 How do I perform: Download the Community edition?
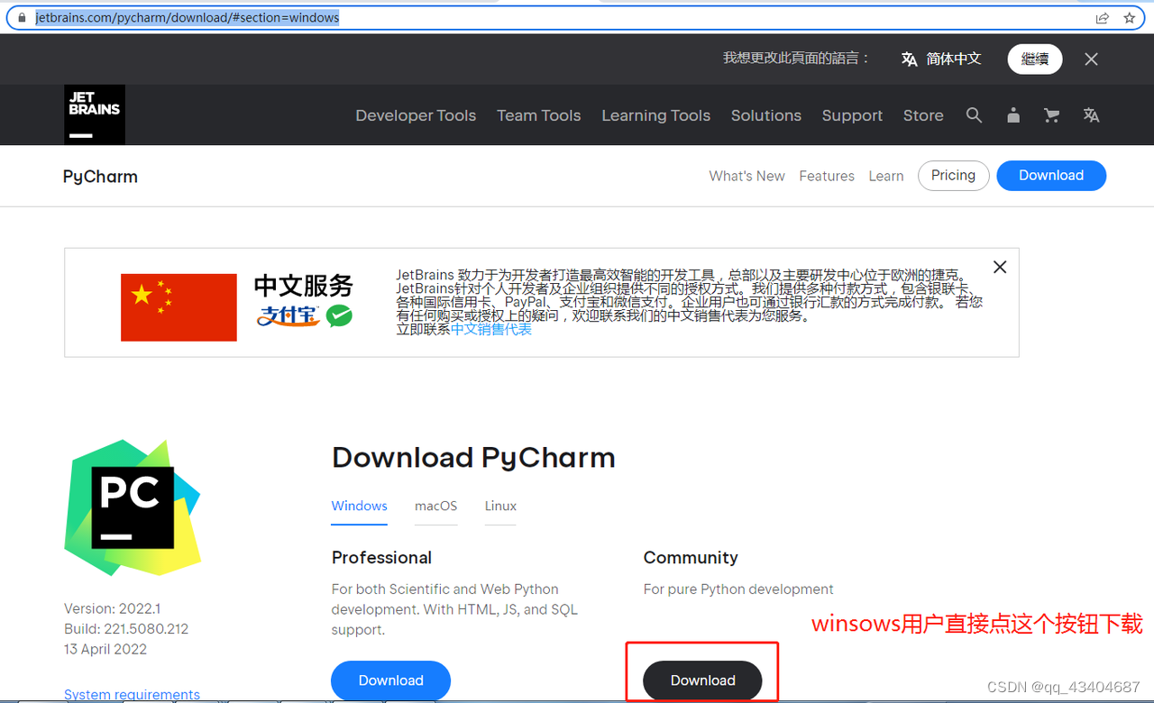point(702,680)
